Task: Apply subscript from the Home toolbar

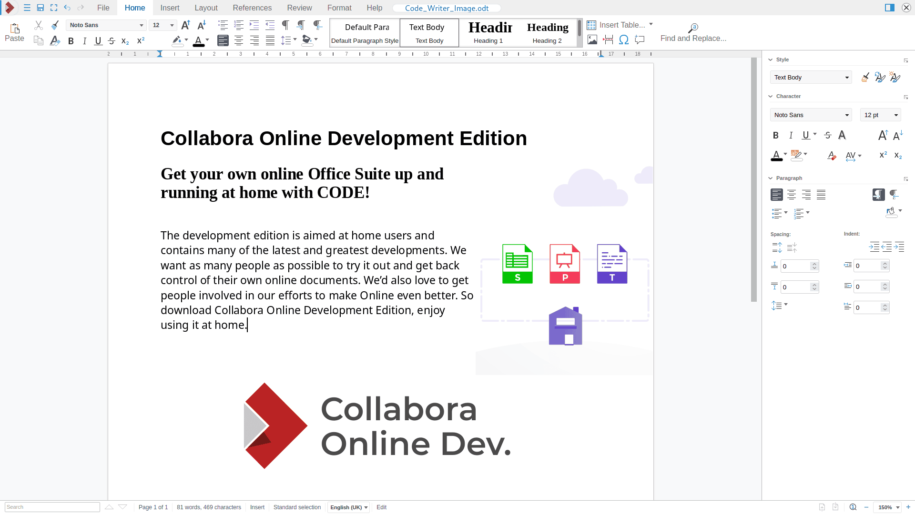Action: pyautogui.click(x=125, y=41)
